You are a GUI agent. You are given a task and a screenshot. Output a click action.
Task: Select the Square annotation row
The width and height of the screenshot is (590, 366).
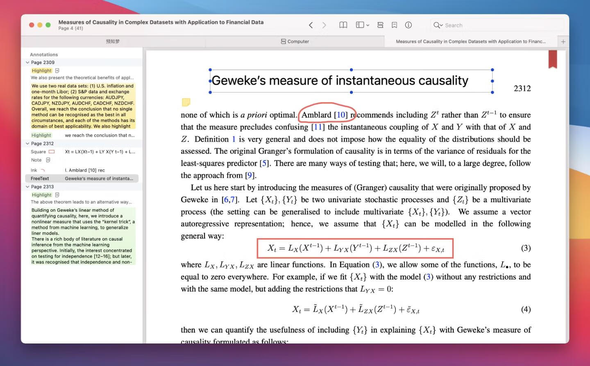click(x=82, y=151)
